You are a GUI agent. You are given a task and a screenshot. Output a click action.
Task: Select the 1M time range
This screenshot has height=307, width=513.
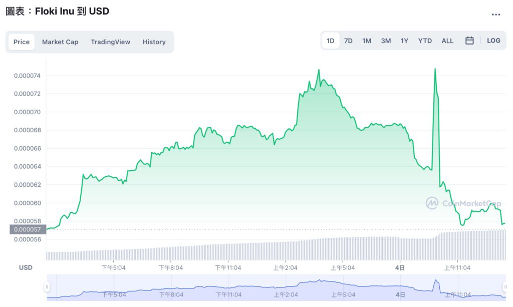coord(367,41)
